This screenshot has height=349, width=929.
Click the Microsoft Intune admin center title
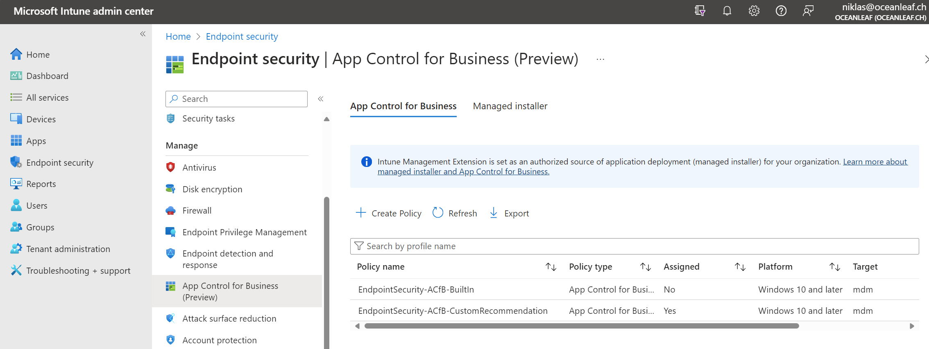click(84, 11)
